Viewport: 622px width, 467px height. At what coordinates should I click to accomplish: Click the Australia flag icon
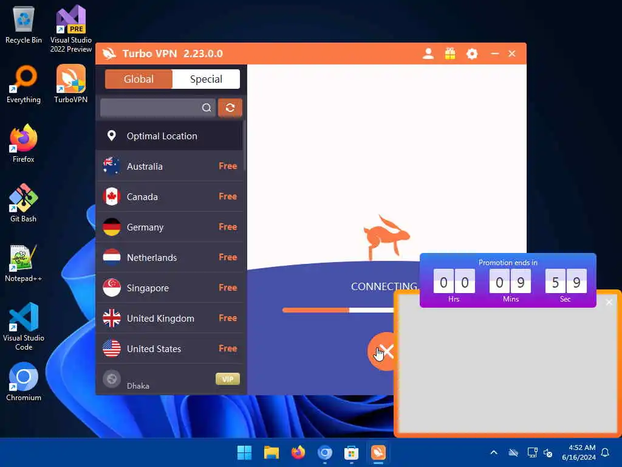pyautogui.click(x=112, y=166)
